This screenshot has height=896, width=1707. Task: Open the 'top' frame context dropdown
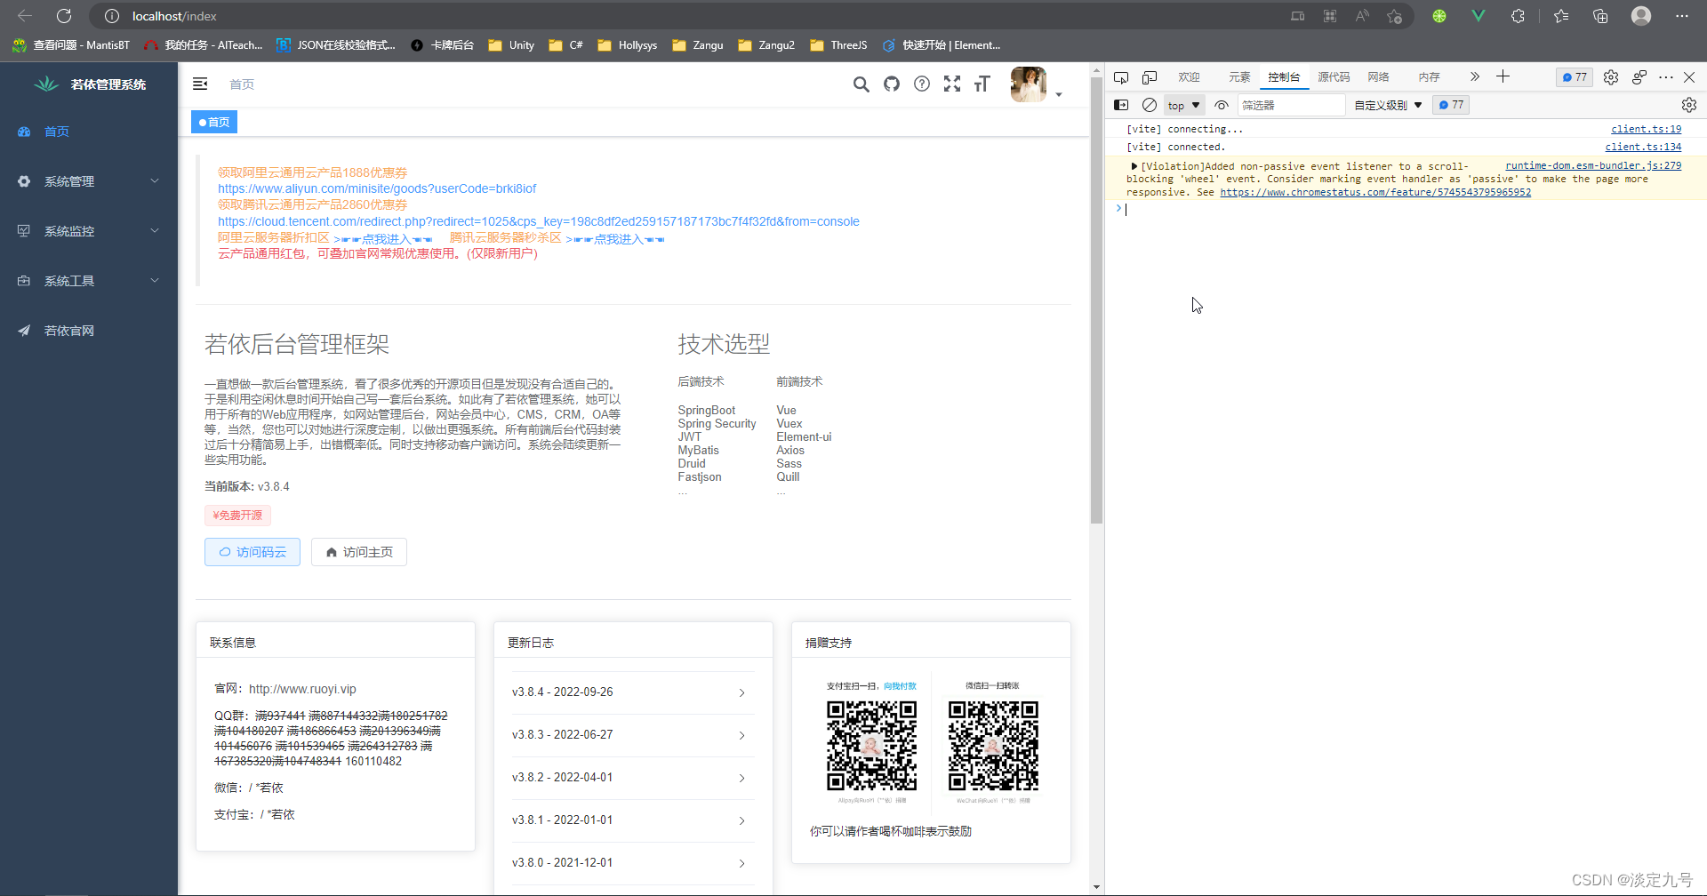point(1183,105)
